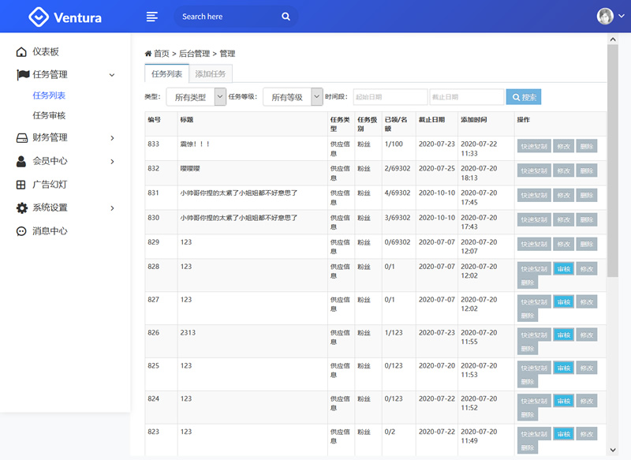This screenshot has width=631, height=460.
Task: Click the 会员中心 user icon
Action: [x=21, y=161]
